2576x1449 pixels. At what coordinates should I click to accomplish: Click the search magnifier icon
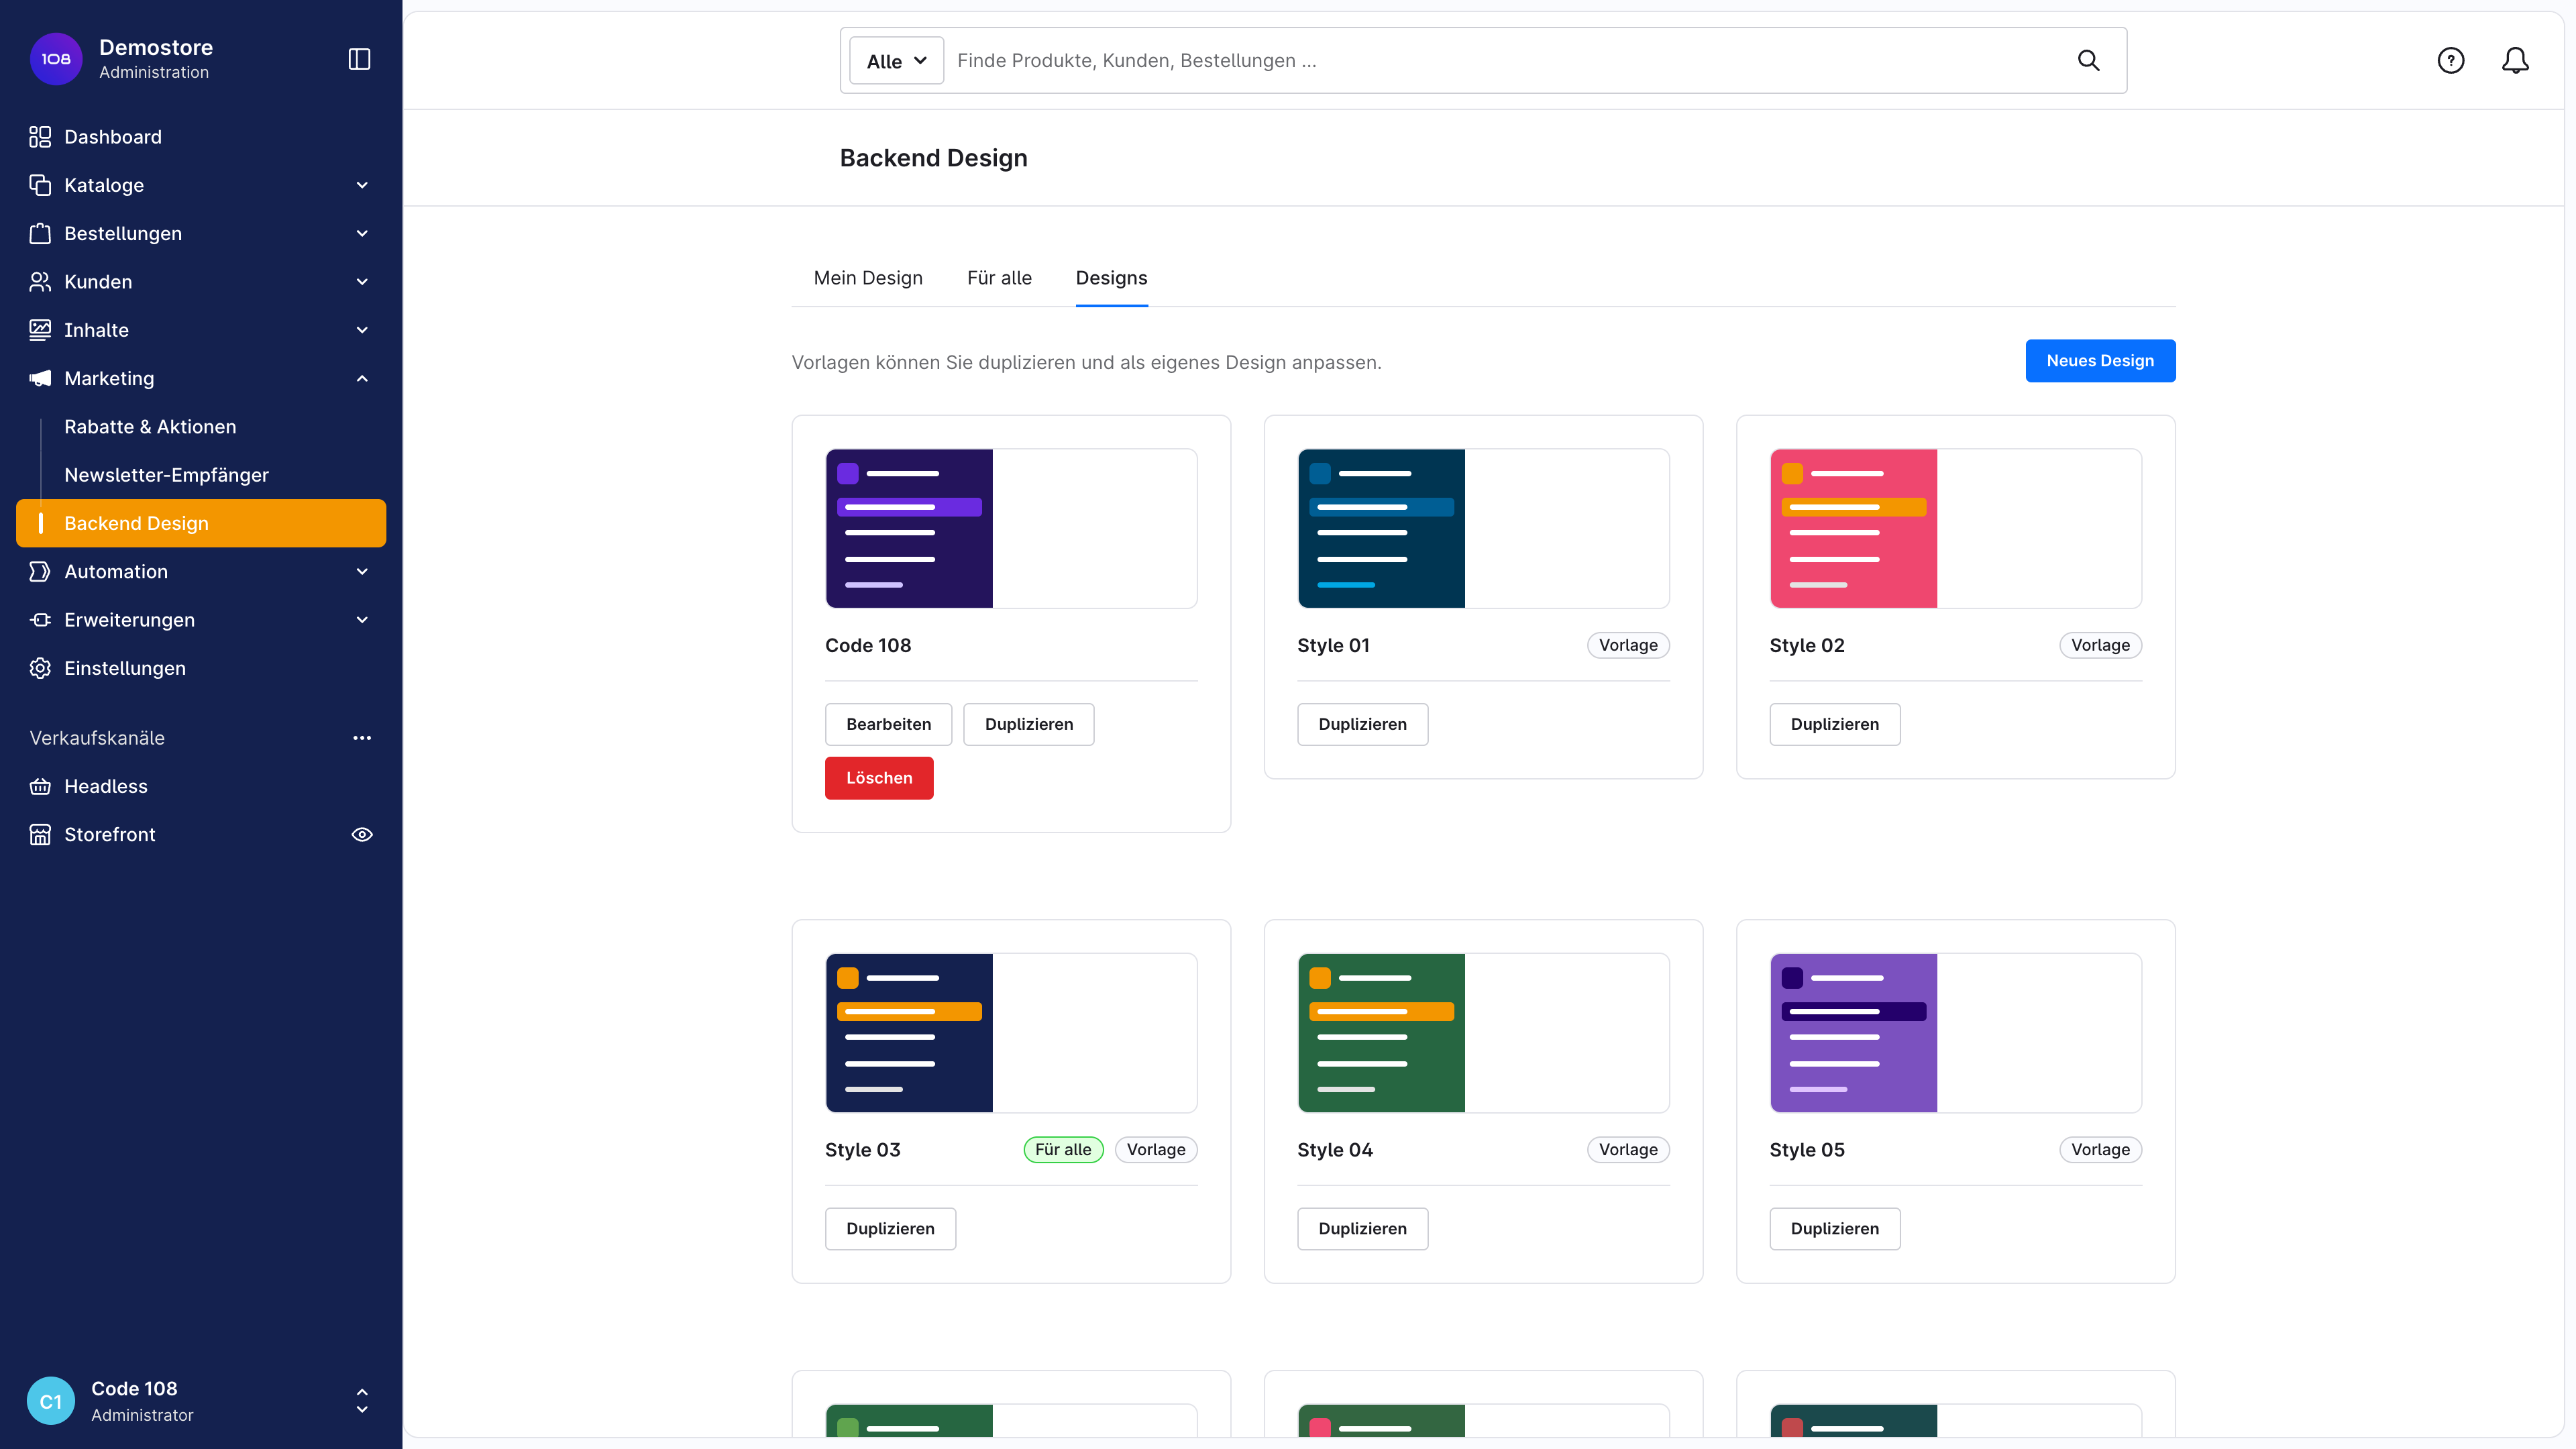coord(2089,60)
